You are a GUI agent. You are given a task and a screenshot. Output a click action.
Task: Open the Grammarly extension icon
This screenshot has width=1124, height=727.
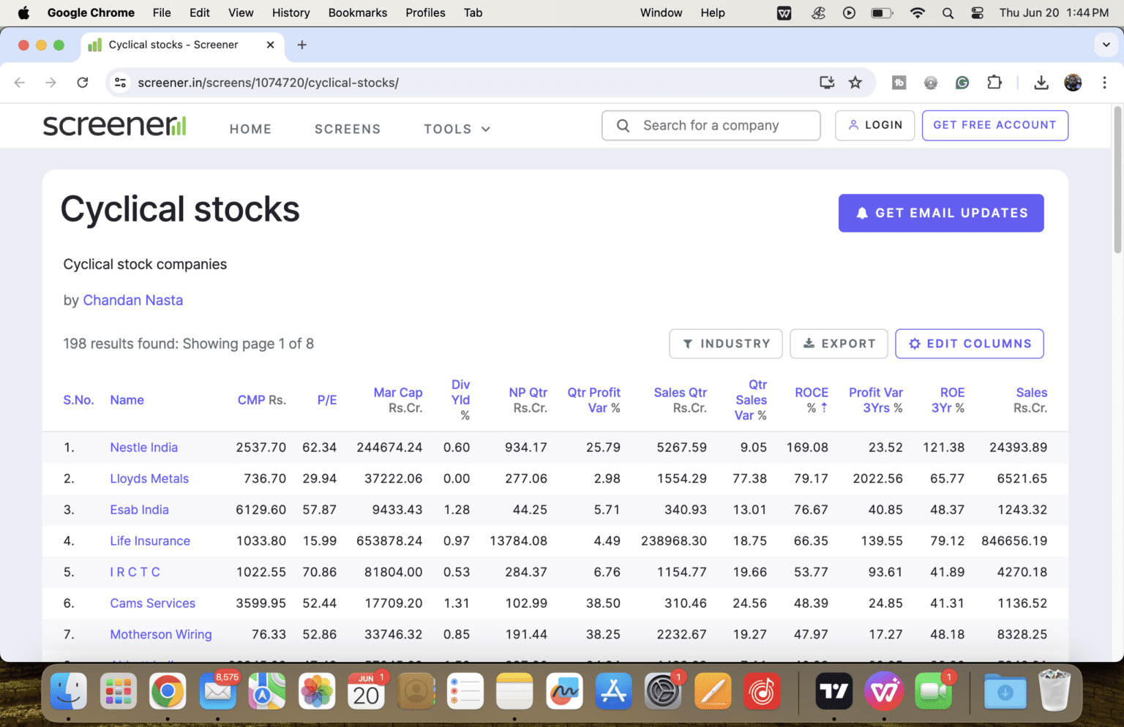point(962,82)
